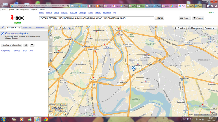Toggle the Панорамы street view layer
Viewport: 218px width, 122px height.
(195, 28)
